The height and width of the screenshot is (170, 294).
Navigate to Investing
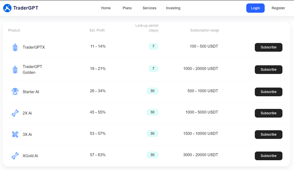coord(173,8)
